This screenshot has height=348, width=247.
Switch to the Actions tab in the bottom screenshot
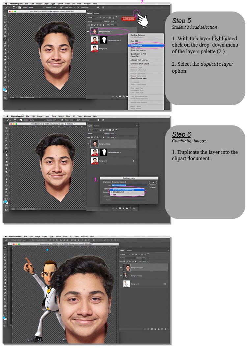129,251
